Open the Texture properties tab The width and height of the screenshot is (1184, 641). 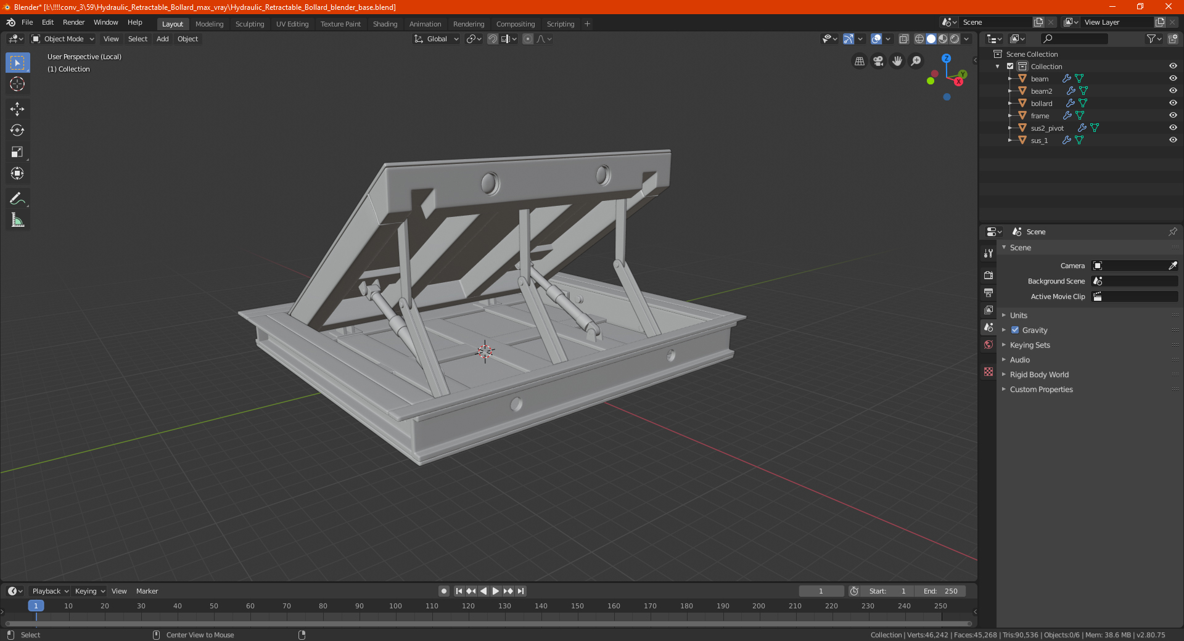(989, 372)
